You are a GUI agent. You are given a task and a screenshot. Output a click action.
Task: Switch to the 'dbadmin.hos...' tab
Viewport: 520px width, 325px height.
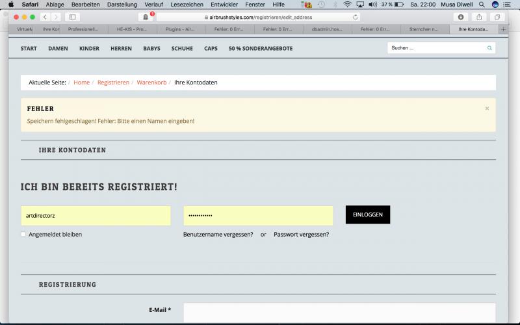click(328, 29)
